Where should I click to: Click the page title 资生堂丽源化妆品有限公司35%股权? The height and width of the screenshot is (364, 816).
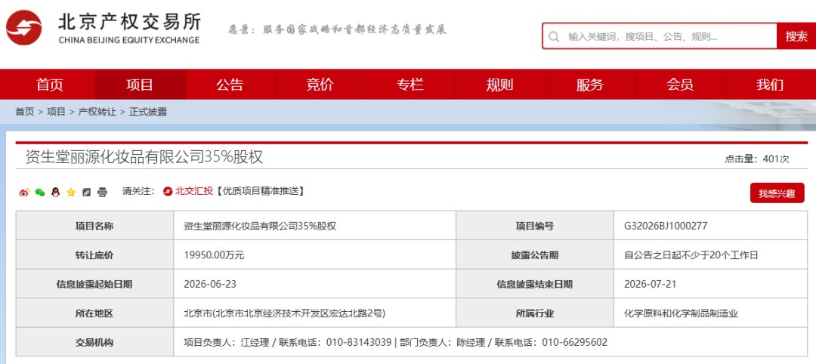144,157
